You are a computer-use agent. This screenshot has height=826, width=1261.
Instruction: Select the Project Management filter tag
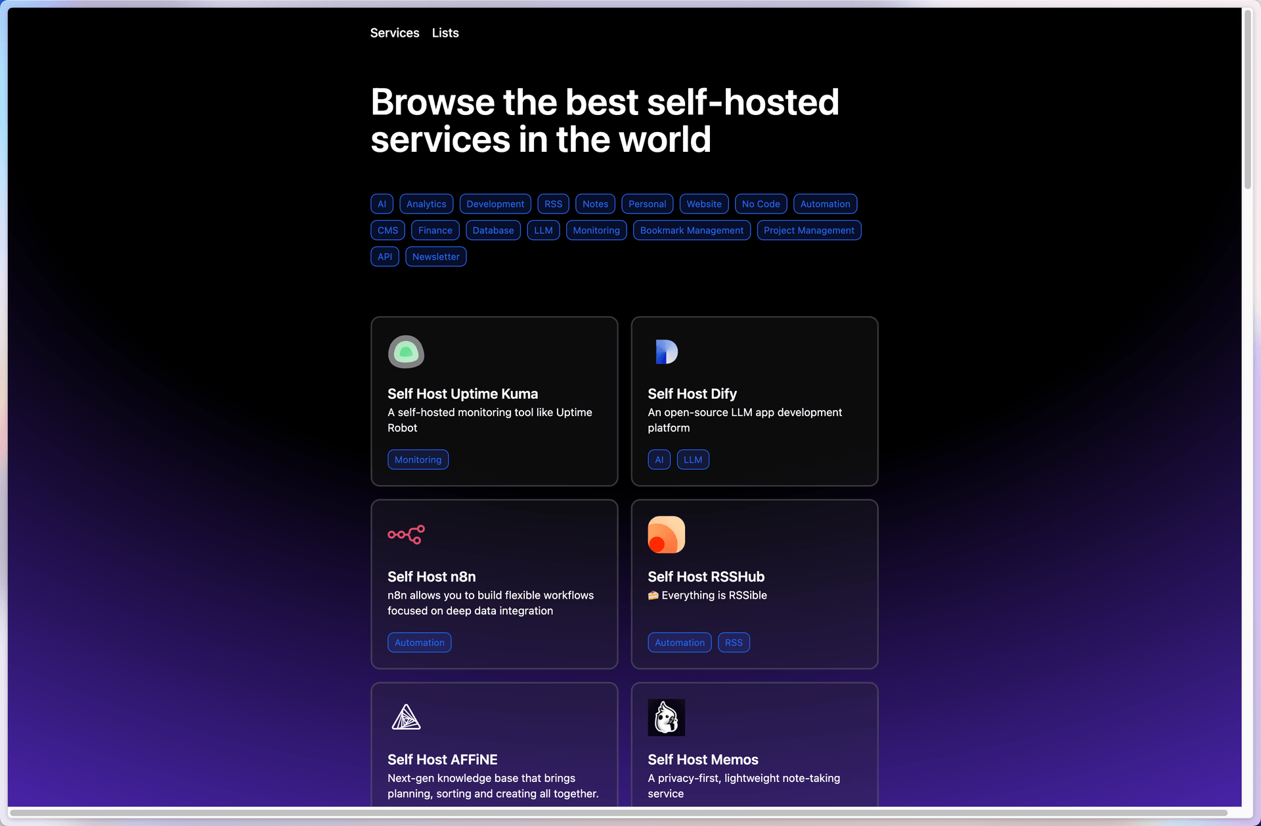[x=808, y=230]
